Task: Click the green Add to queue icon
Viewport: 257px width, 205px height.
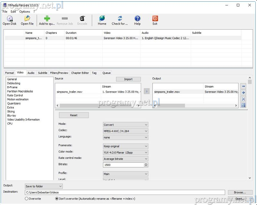Action: point(47,19)
